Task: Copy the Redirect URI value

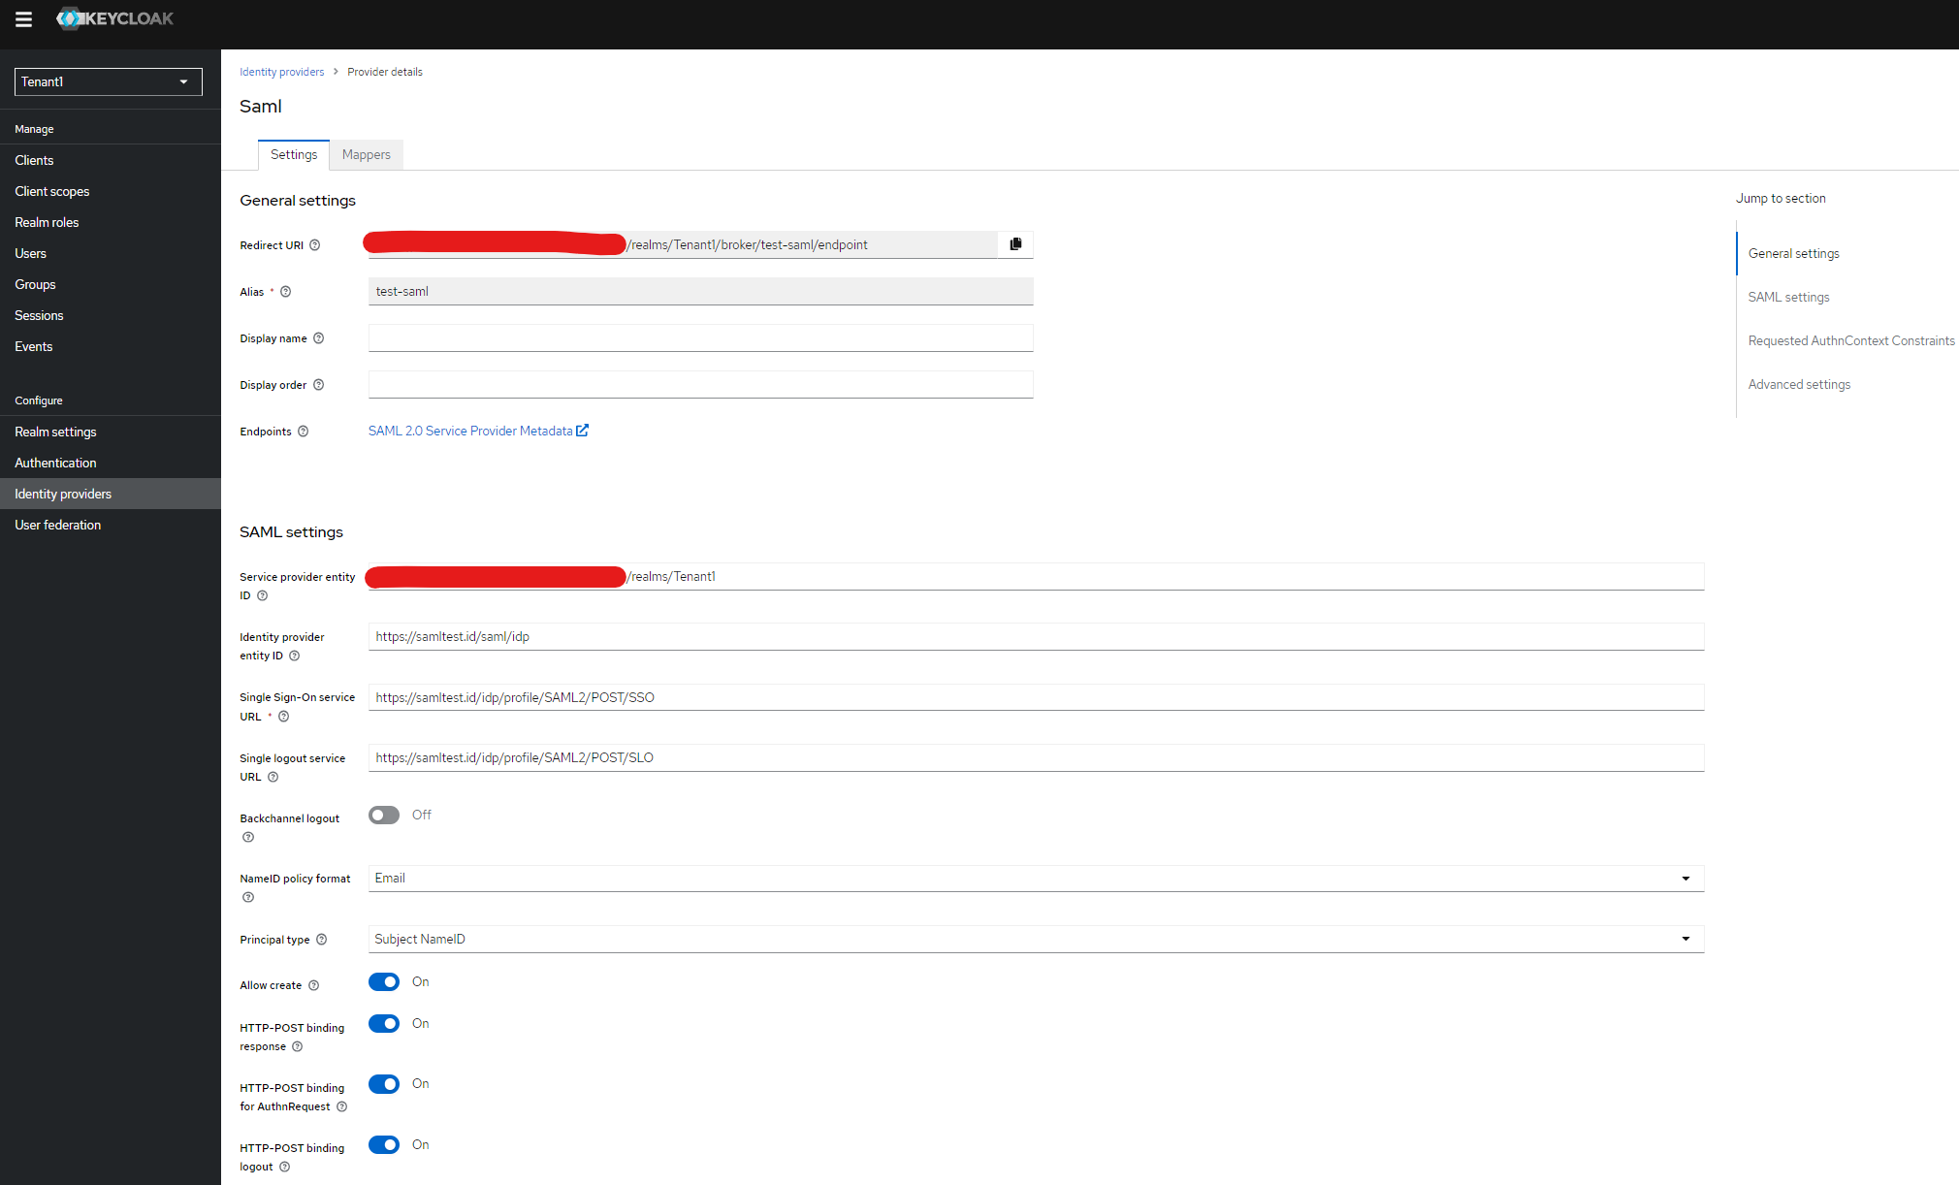Action: pos(1014,243)
